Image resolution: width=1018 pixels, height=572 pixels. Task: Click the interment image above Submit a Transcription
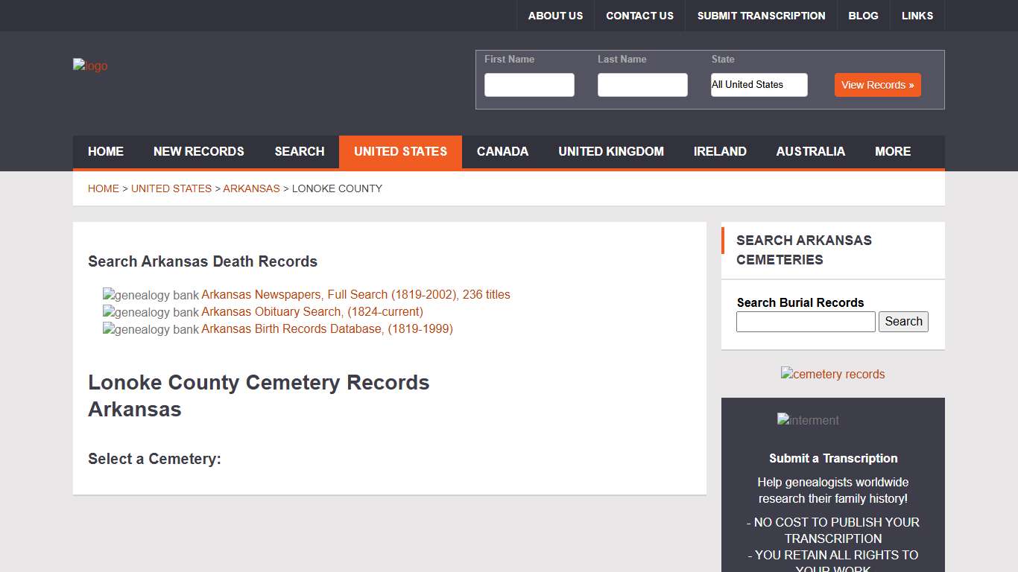[x=807, y=420]
